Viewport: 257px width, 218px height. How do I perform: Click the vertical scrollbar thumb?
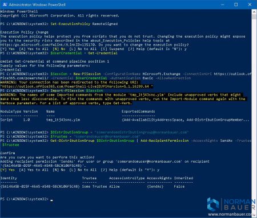pos(254,17)
